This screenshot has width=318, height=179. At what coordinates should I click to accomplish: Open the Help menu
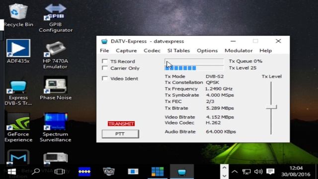tap(266, 51)
